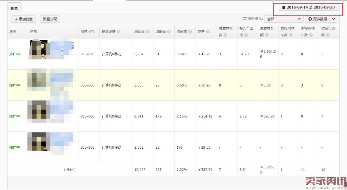347x190 pixels.
Task: Expand the 细分条件 全部 dropdown
Action: pyautogui.click(x=283, y=19)
